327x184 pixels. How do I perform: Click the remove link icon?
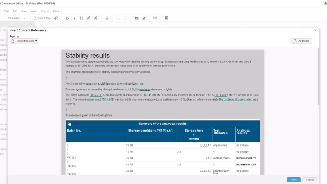(96, 18)
